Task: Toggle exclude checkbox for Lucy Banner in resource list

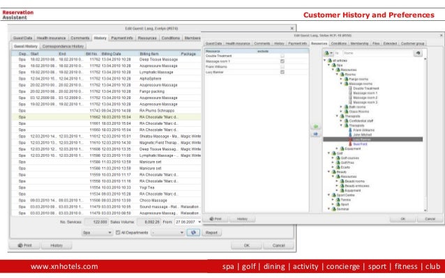Action: 282,72
